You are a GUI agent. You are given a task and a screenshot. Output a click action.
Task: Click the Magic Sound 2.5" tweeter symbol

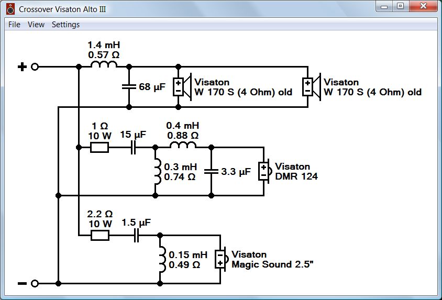pyautogui.click(x=222, y=259)
